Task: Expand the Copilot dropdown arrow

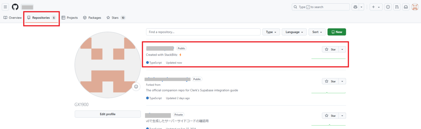Action: coord(361,7)
